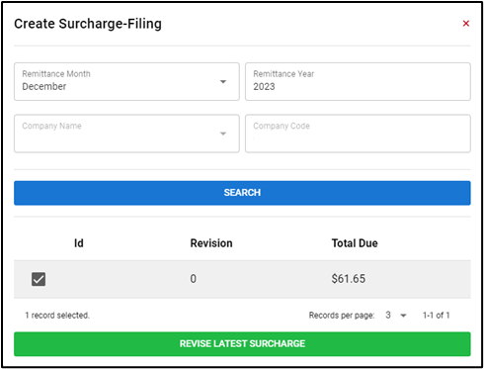Image resolution: width=484 pixels, height=369 pixels.
Task: Sort by the Id column header
Action: [x=79, y=243]
